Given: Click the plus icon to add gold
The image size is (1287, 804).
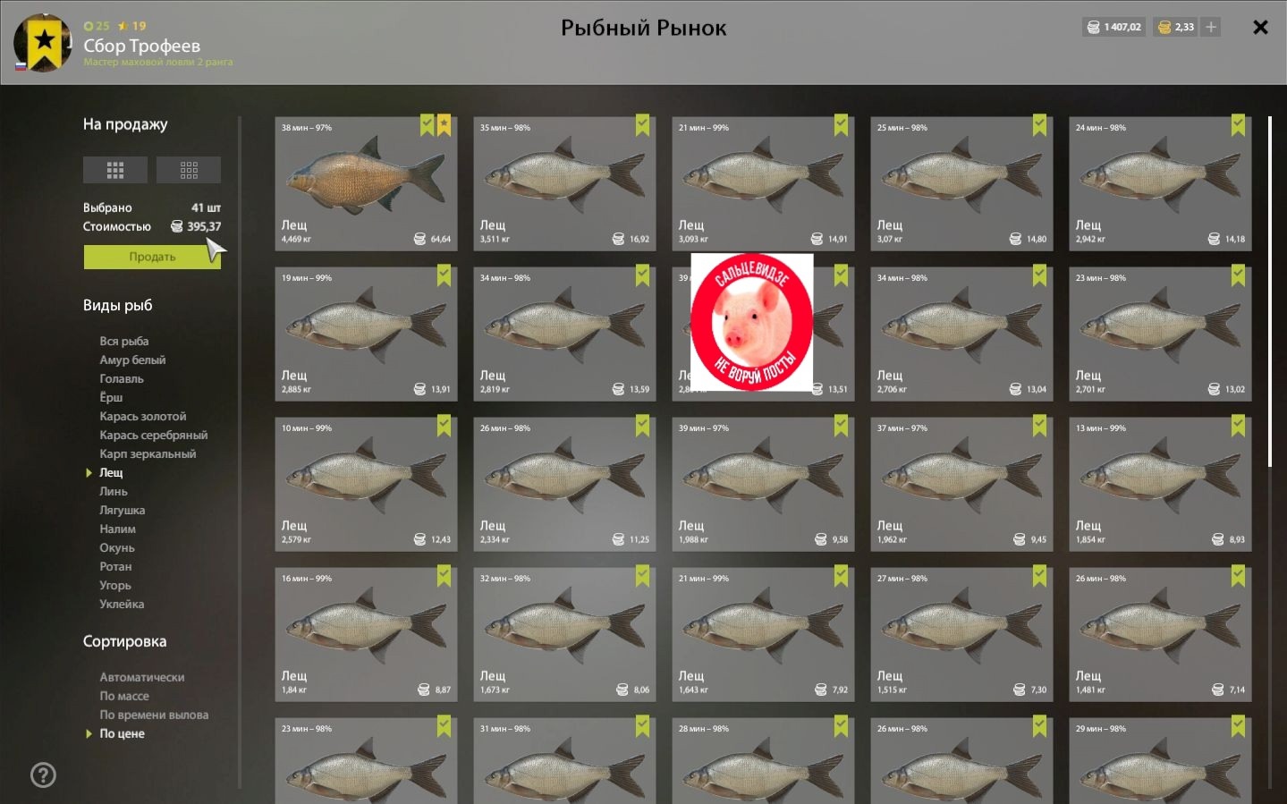Looking at the screenshot, I should 1211,27.
